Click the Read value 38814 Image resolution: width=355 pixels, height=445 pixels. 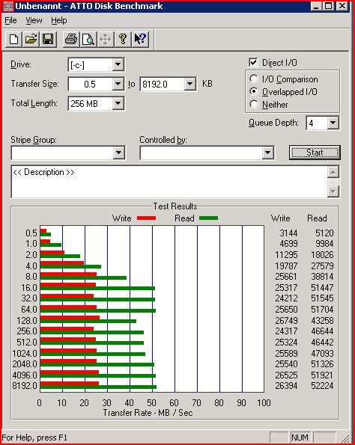coord(322,277)
